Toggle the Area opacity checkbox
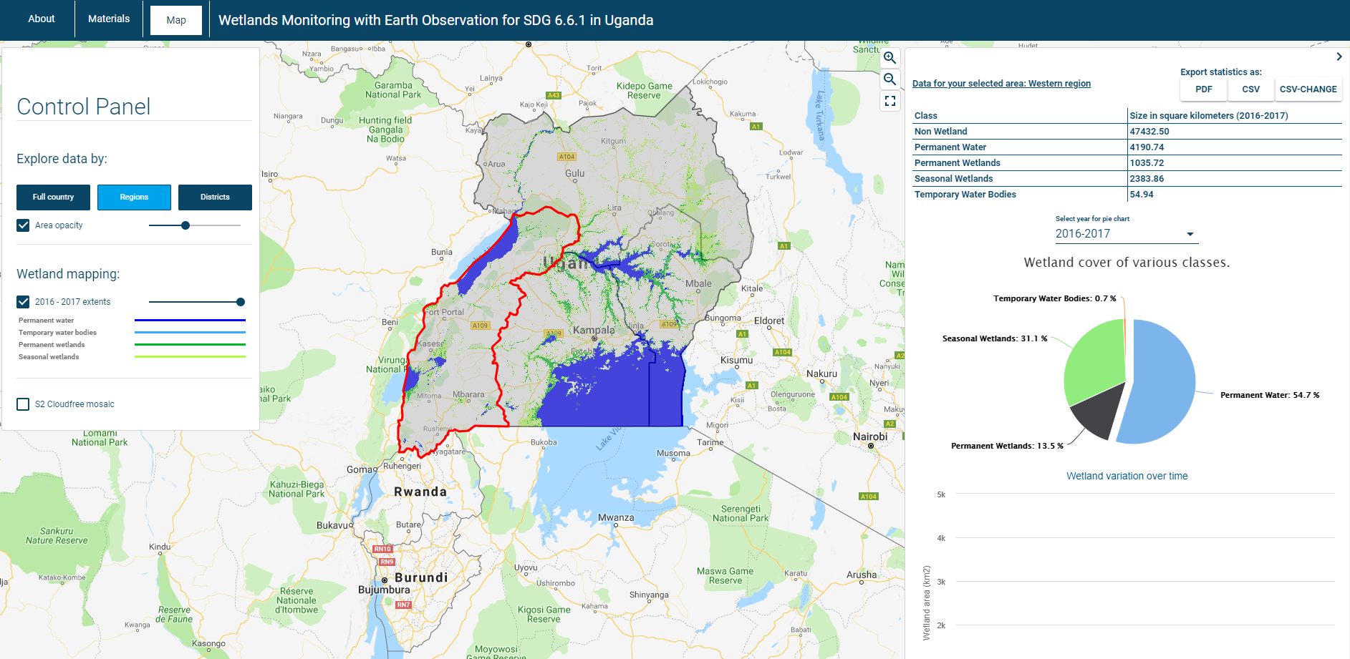Screen dimensions: 1350x659 tap(23, 225)
